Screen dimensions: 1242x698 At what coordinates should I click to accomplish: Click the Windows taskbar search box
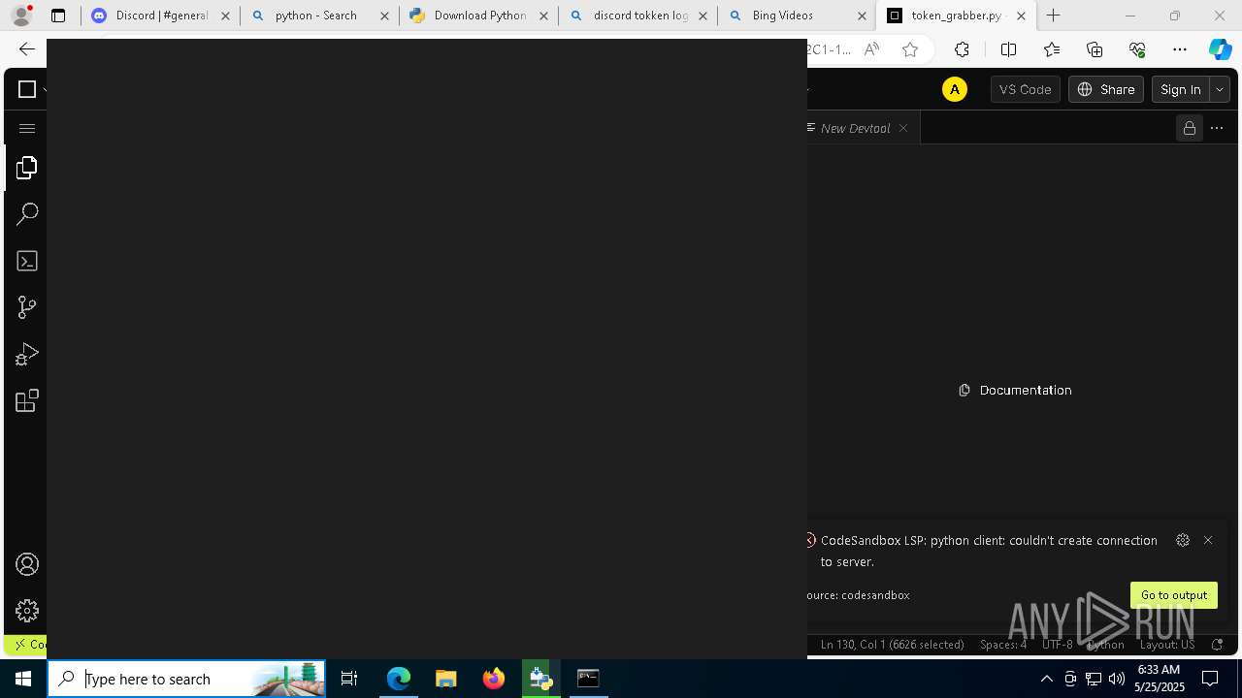tap(186, 679)
